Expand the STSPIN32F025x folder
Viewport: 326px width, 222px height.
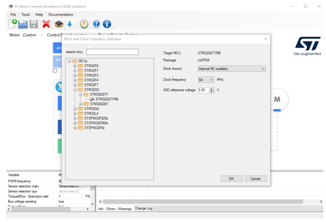click(x=75, y=118)
